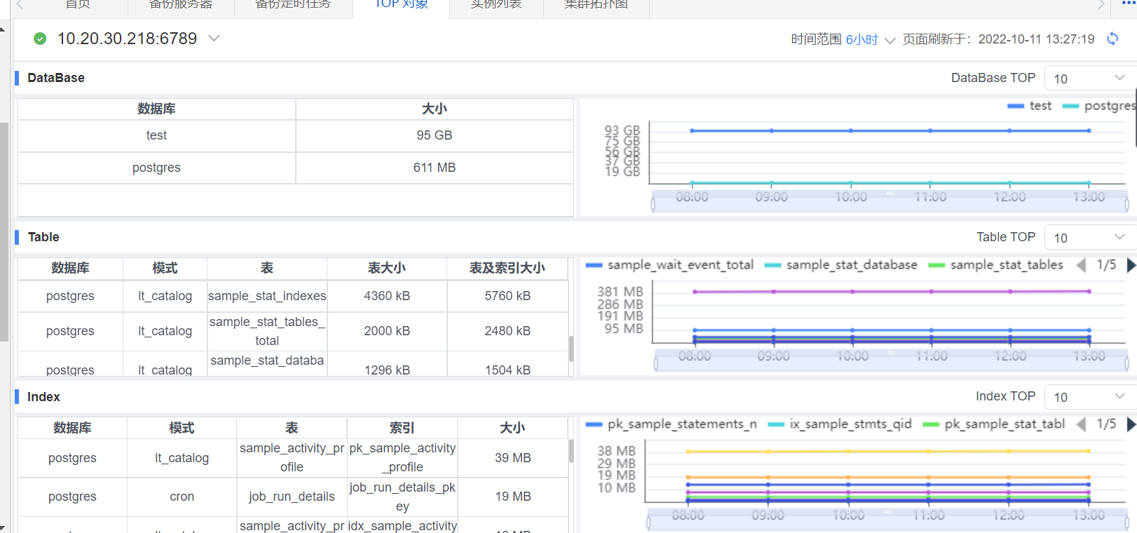The width and height of the screenshot is (1137, 533).
Task: Click the '2480 kB' cell
Action: point(508,331)
